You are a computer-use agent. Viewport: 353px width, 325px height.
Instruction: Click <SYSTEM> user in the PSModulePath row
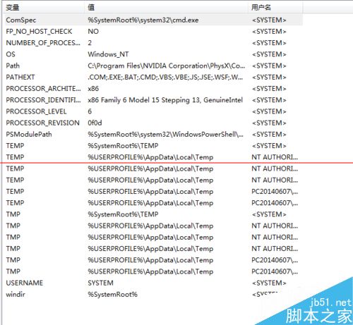[x=269, y=135]
